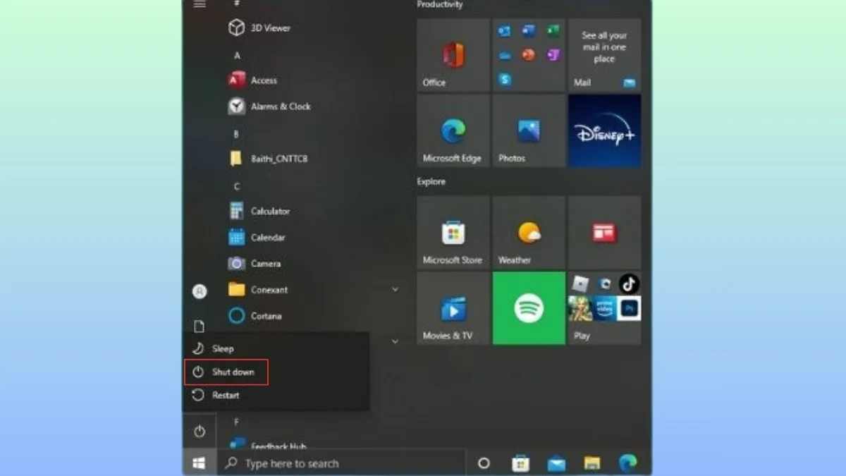Launch Microsoft Edge from its tile
This screenshot has width=846, height=476.
click(452, 130)
